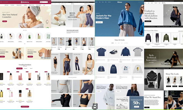
Task: Click the Belletny logo in the red header
Action: 25,2
